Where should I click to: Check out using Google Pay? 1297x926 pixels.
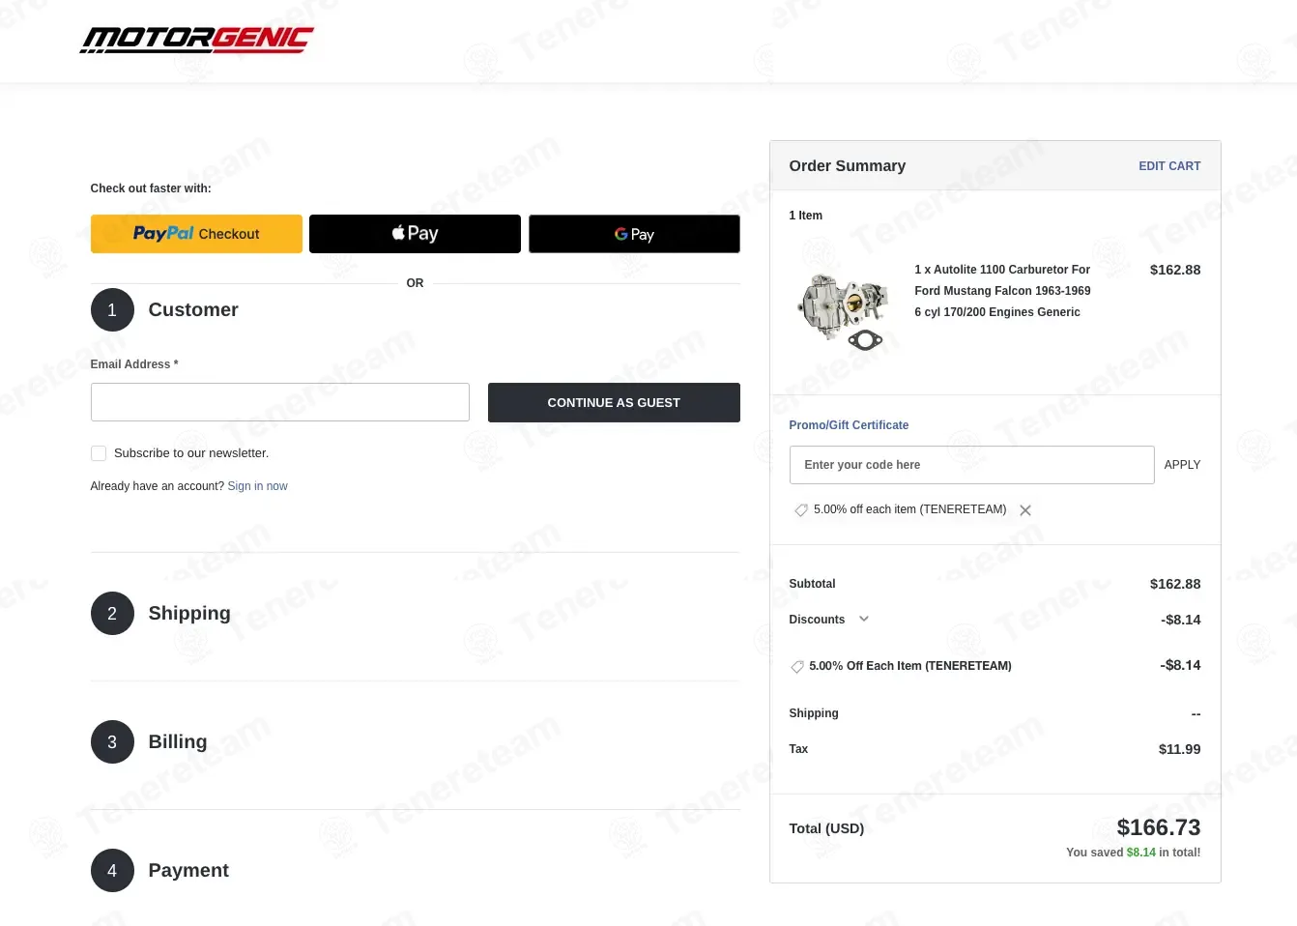(634, 234)
